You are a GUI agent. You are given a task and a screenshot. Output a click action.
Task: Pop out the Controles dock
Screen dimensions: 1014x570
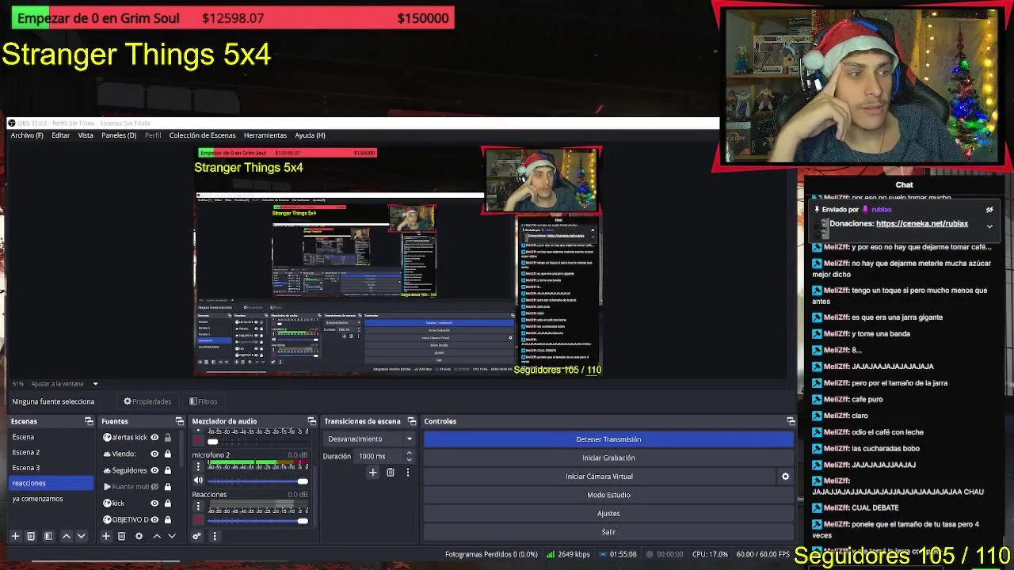791,421
